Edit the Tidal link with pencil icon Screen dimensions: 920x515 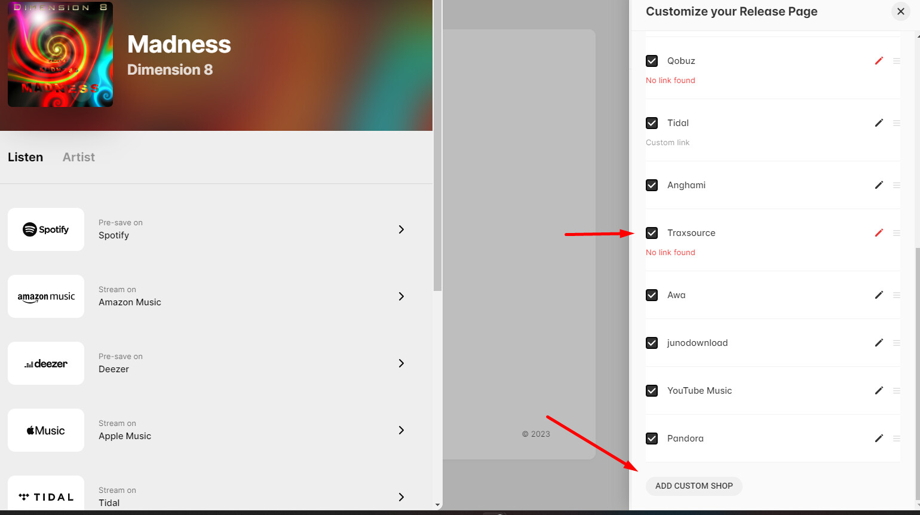pos(879,123)
